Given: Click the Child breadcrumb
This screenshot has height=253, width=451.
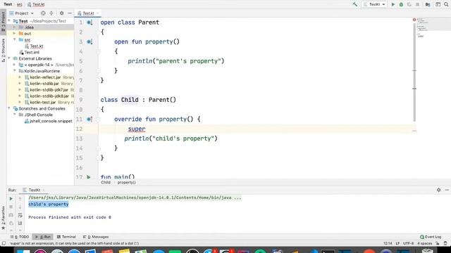Looking at the screenshot, I should click(106, 183).
